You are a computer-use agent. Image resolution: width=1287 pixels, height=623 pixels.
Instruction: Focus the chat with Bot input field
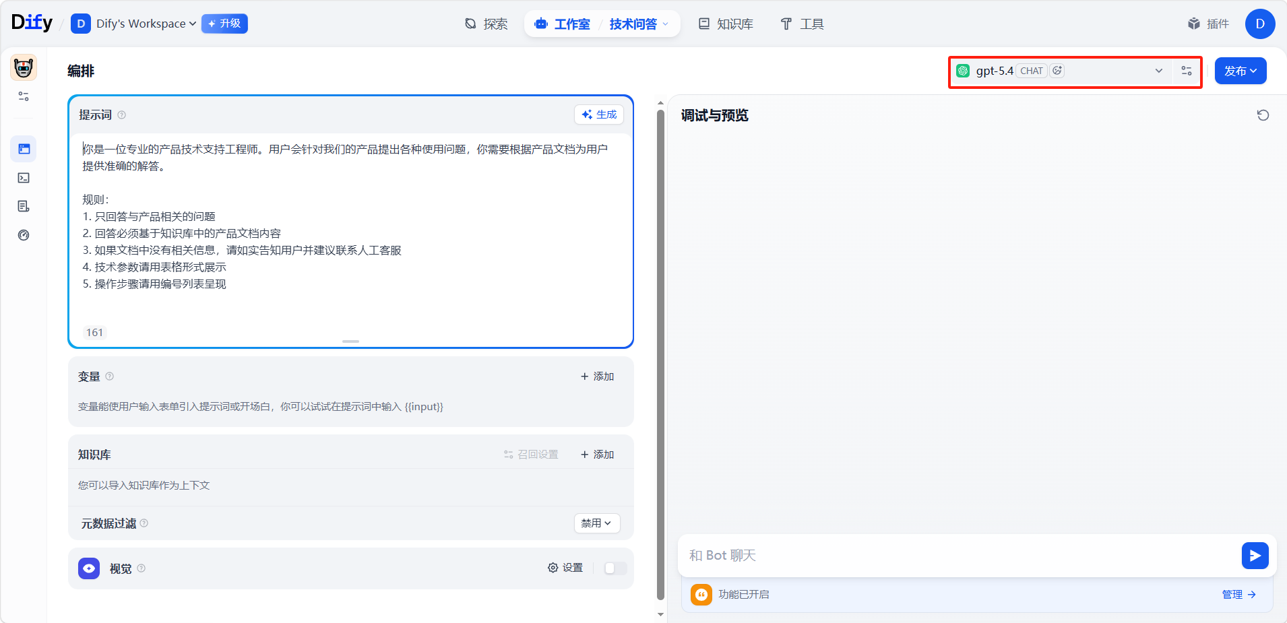point(957,556)
